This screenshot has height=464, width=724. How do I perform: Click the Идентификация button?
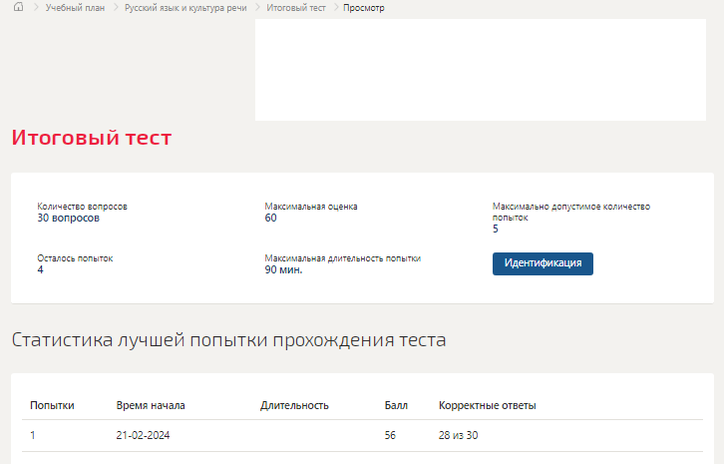543,263
